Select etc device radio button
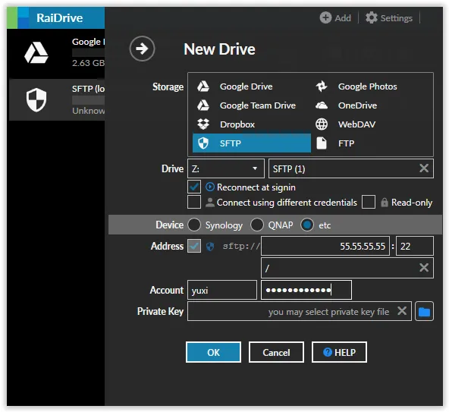 tap(307, 225)
